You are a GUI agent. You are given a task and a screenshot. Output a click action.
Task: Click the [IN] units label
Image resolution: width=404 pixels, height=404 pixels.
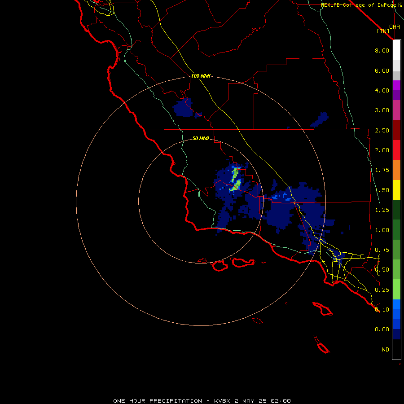(383, 31)
